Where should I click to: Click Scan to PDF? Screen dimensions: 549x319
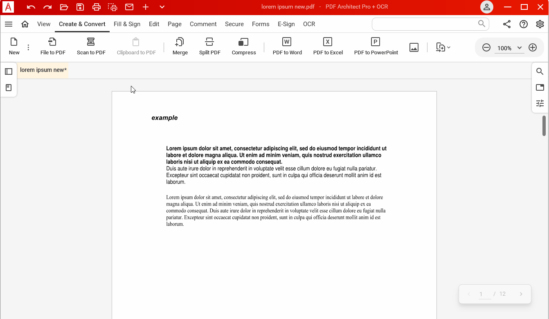pos(91,47)
